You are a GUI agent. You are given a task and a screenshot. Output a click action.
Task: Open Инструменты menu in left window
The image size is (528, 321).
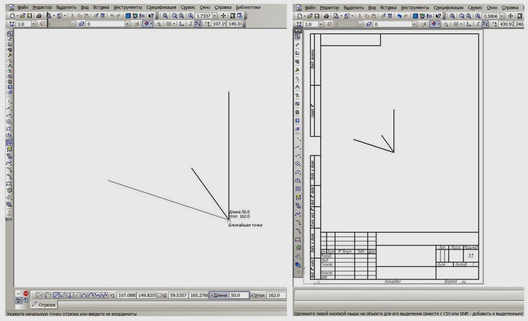point(128,7)
